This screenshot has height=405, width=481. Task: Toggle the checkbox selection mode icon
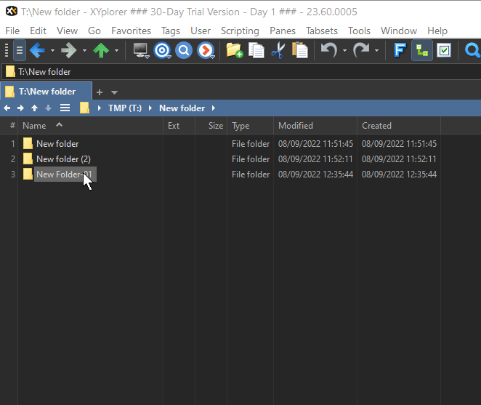[444, 50]
